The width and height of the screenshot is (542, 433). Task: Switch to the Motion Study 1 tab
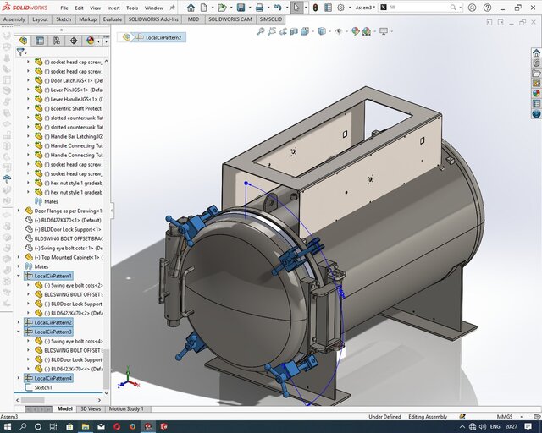tap(124, 408)
